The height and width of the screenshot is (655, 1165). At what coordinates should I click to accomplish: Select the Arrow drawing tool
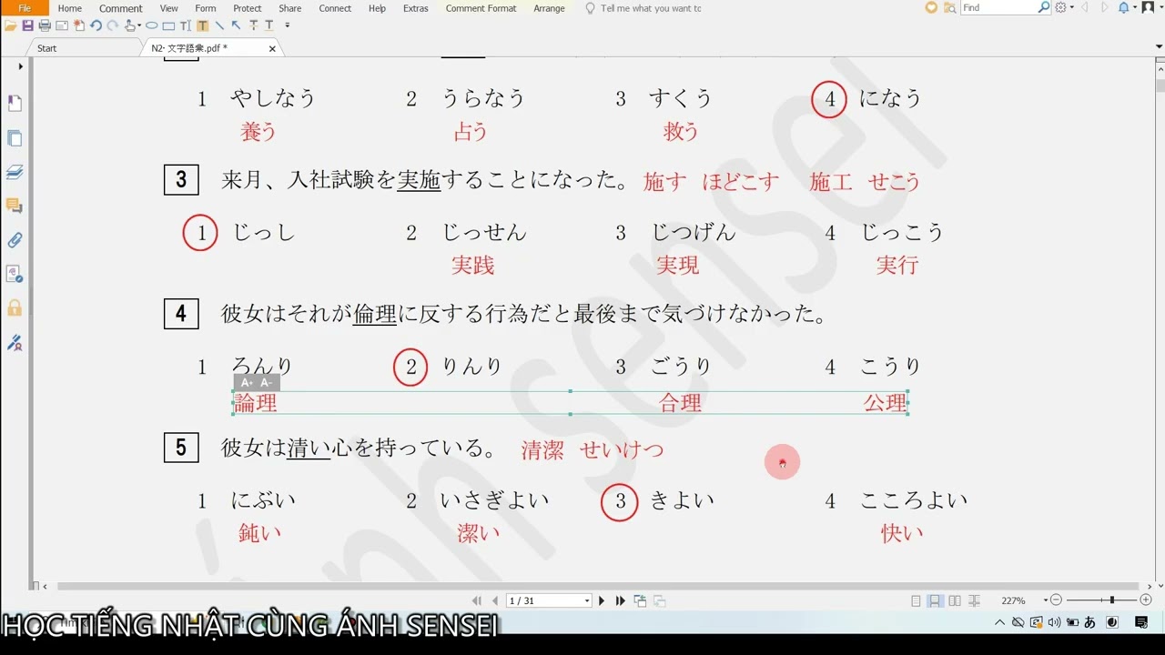coord(236,25)
